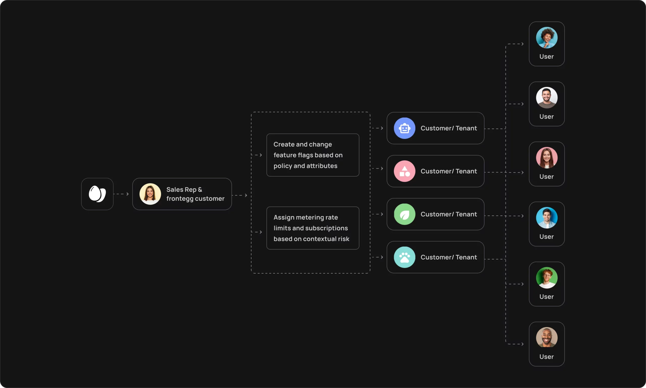Click the Sales Rep avatar photo
The height and width of the screenshot is (388, 646).
[150, 194]
